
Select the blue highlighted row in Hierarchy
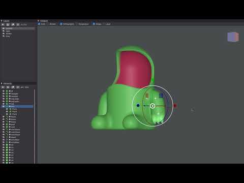click(17, 106)
